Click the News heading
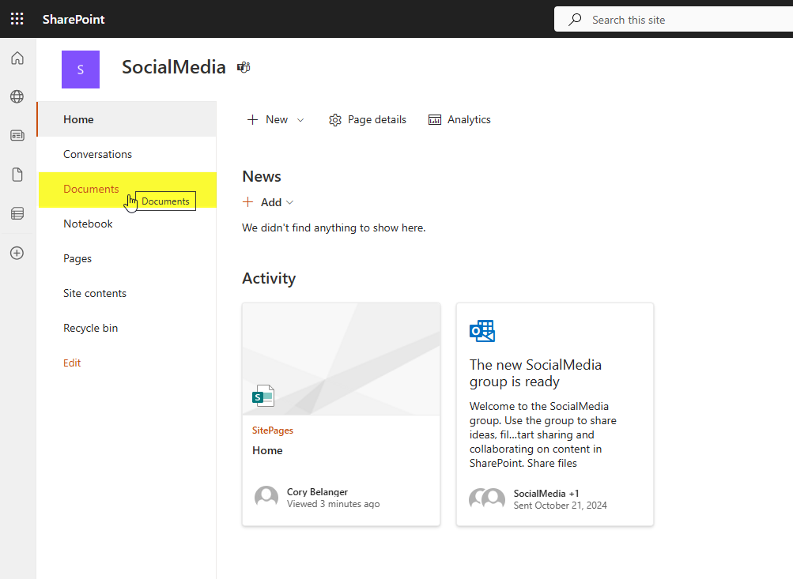Image resolution: width=793 pixels, height=579 pixels. point(262,176)
